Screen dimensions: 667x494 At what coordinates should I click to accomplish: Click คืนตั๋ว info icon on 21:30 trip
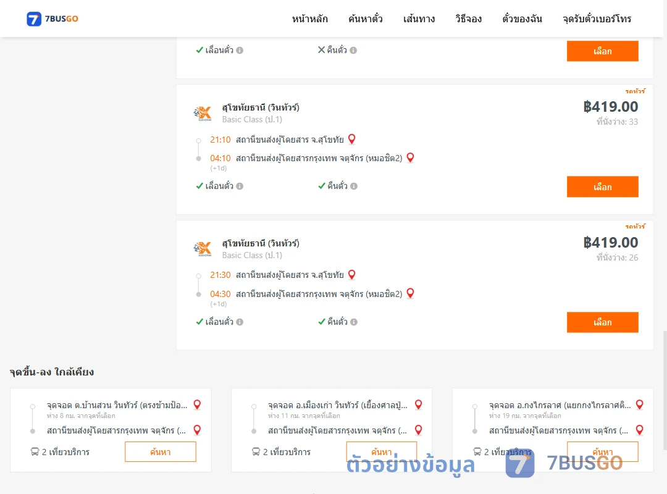click(x=354, y=322)
